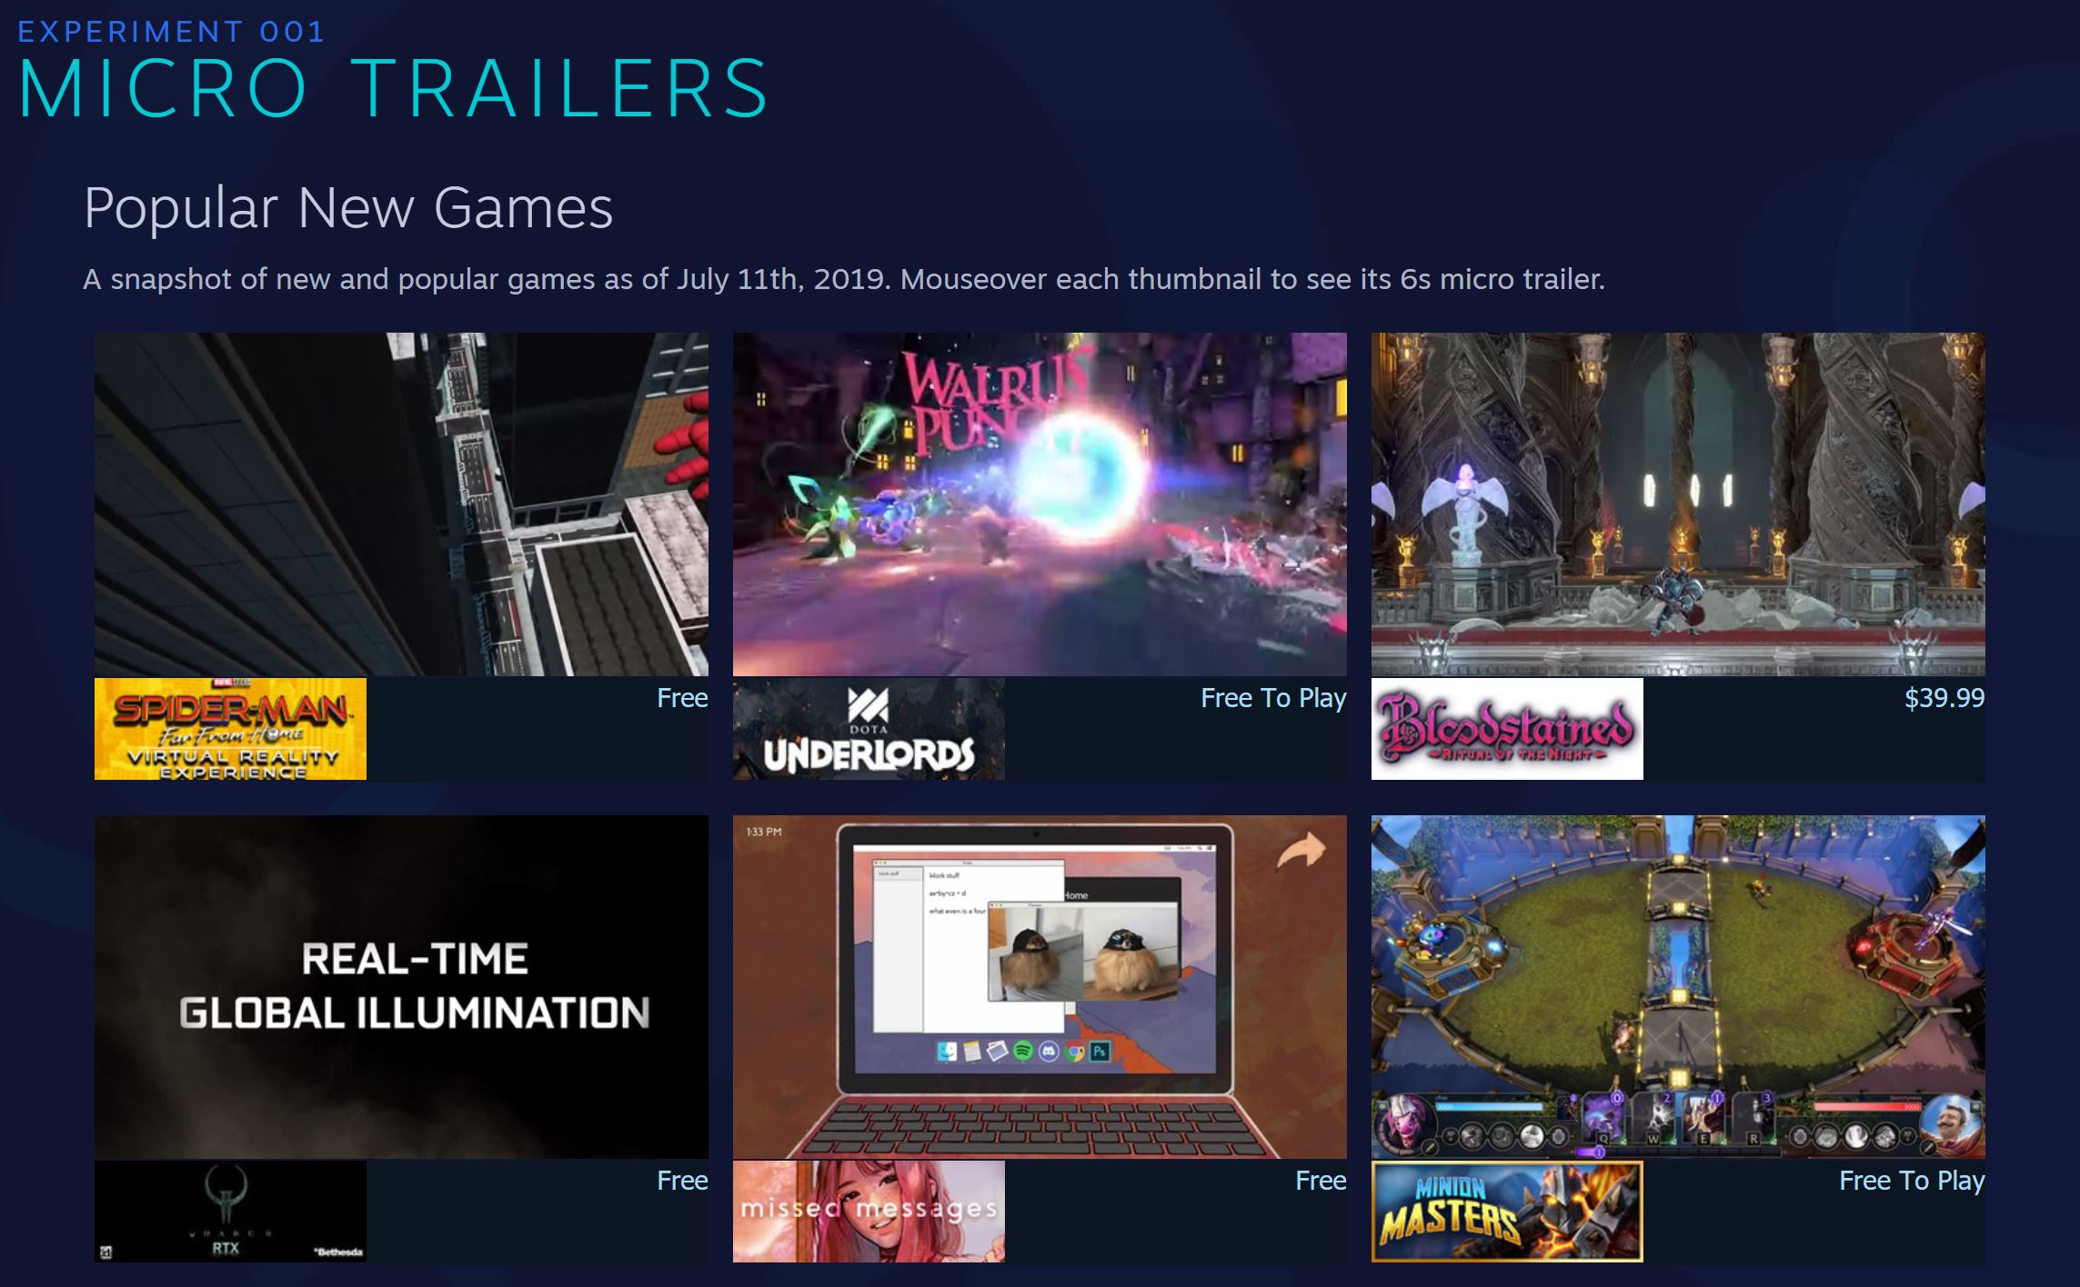Click the missed messages game logo
2080x1287 pixels.
(869, 1212)
